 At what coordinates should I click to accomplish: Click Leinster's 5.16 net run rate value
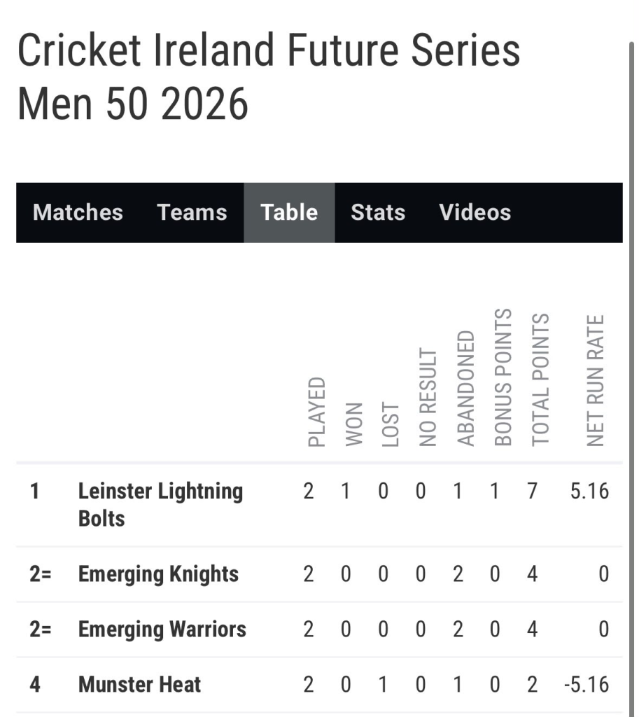[589, 491]
